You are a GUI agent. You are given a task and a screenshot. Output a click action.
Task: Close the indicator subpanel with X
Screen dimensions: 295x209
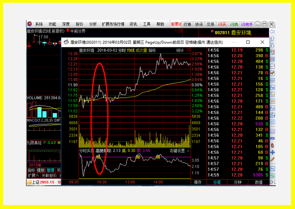click(x=188, y=151)
